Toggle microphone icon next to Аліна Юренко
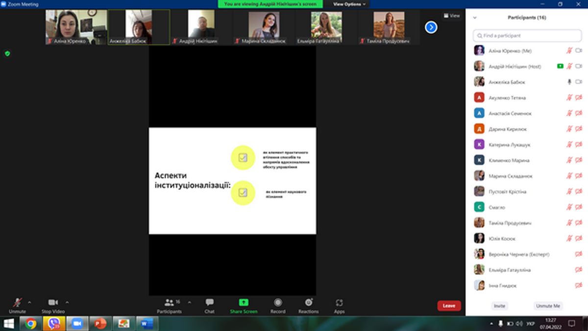 point(569,51)
